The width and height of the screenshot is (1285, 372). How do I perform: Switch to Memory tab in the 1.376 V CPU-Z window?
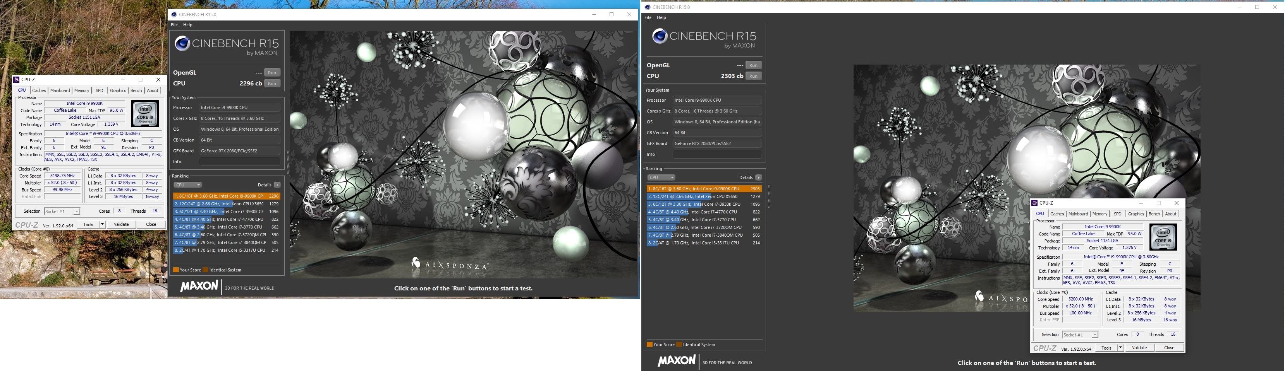click(1100, 214)
